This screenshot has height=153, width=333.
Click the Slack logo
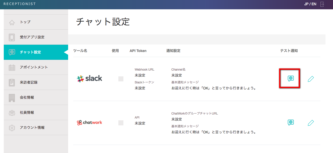click(89, 79)
